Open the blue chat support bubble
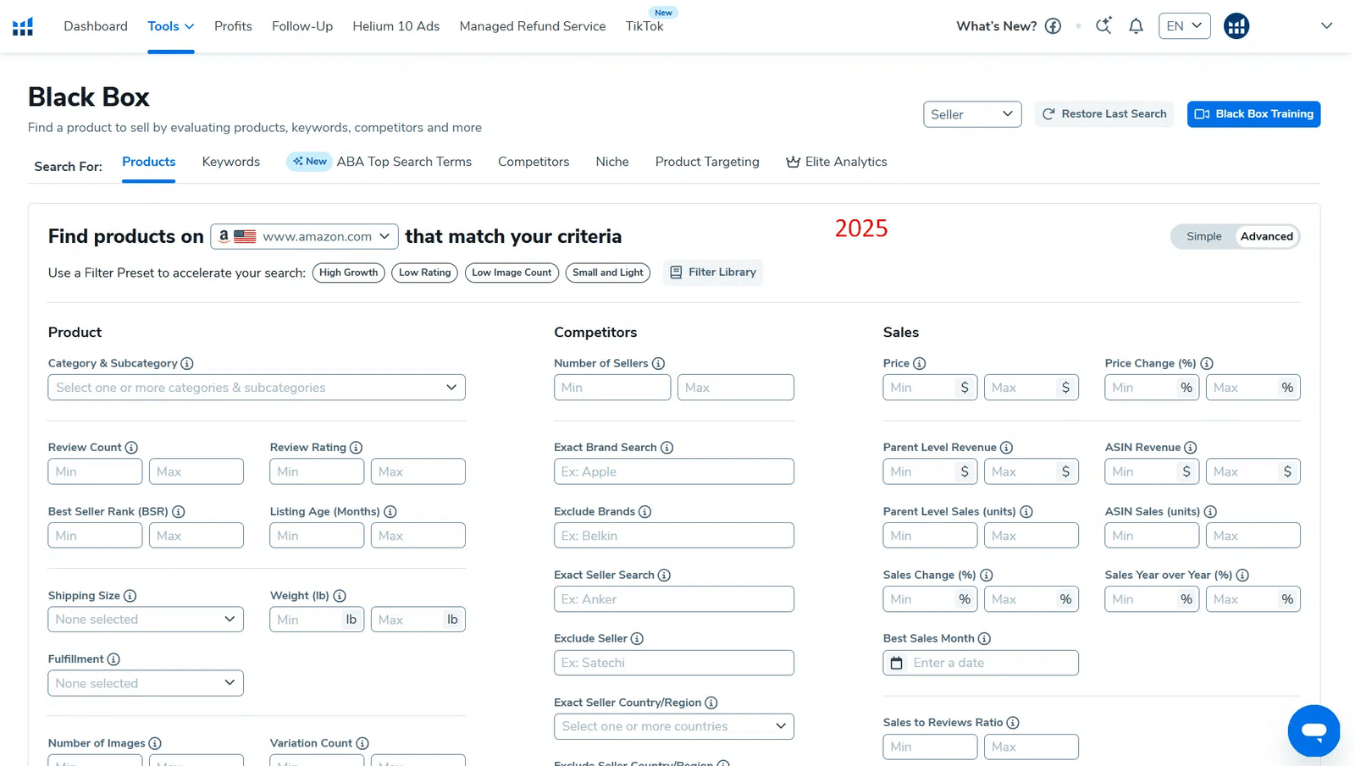 click(x=1314, y=730)
